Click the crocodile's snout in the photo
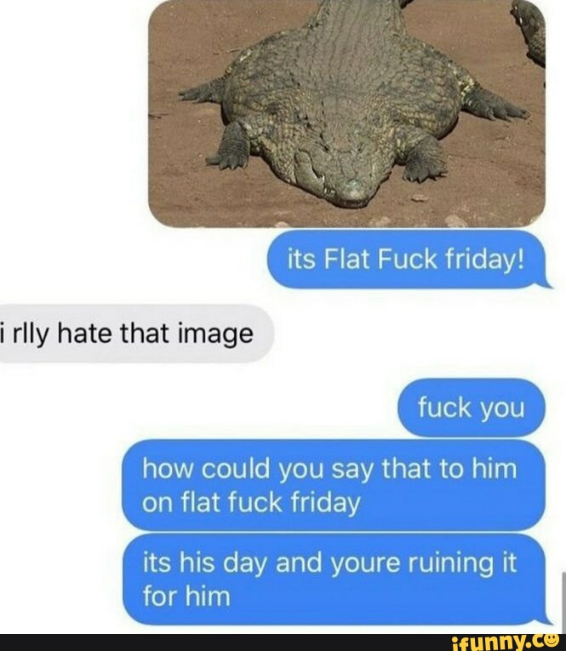Image resolution: width=566 pixels, height=651 pixels. [352, 193]
